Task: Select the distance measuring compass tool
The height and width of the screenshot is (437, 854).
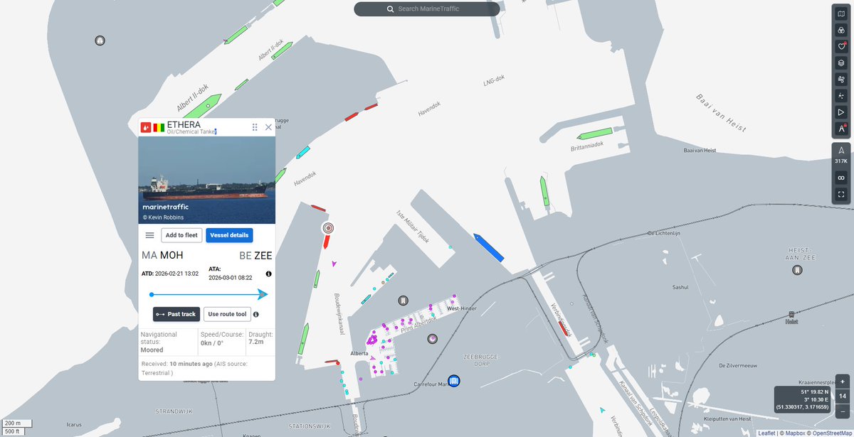Action: pyautogui.click(x=841, y=129)
